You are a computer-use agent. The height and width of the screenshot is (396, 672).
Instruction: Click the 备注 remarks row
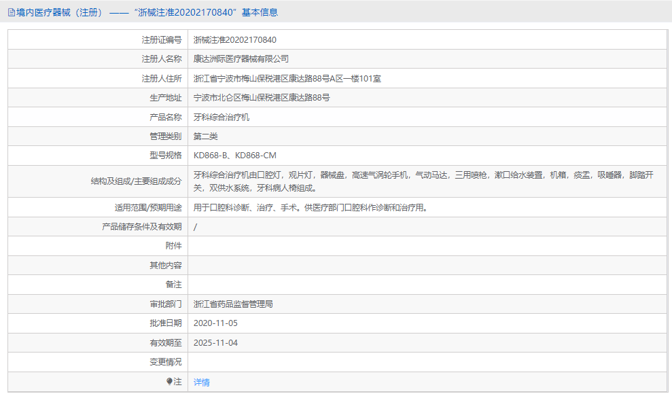pyautogui.click(x=340, y=284)
